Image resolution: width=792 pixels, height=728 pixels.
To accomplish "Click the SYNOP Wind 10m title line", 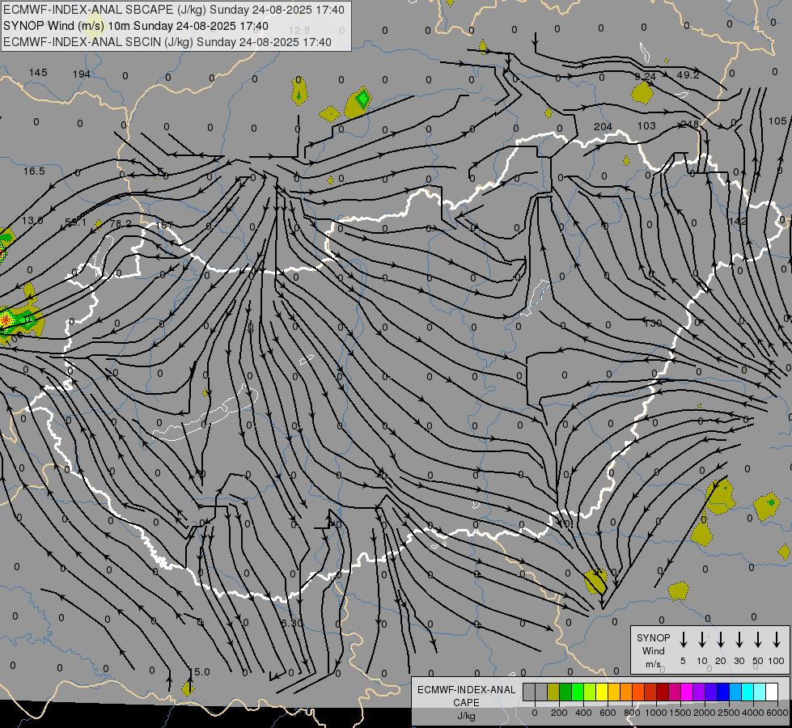I will point(136,26).
